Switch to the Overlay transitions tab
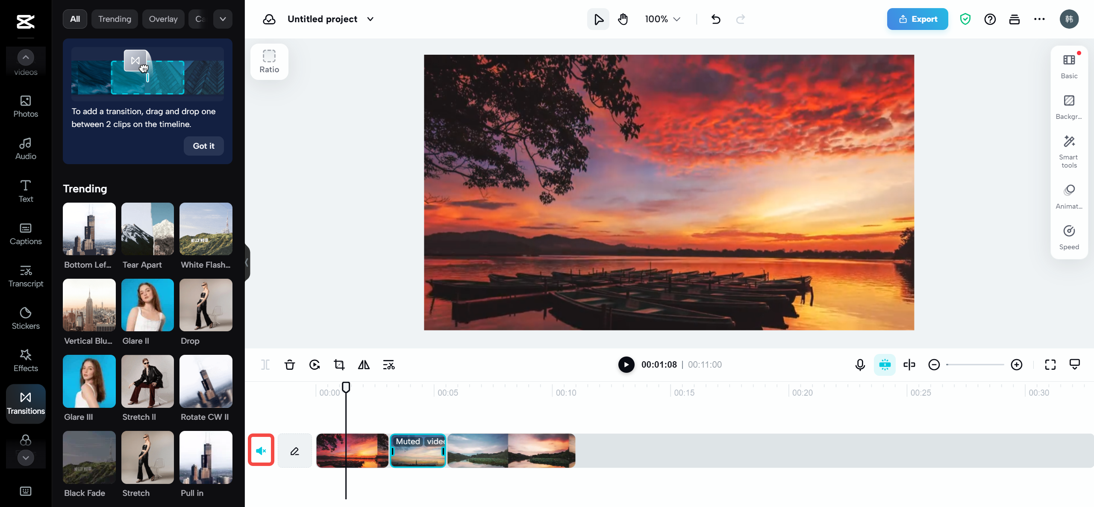Image resolution: width=1094 pixels, height=507 pixels. [x=163, y=19]
